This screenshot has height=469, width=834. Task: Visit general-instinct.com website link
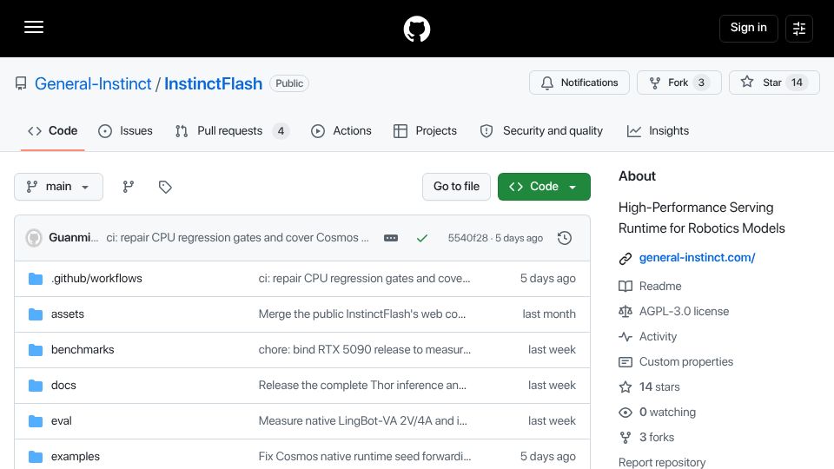click(697, 258)
